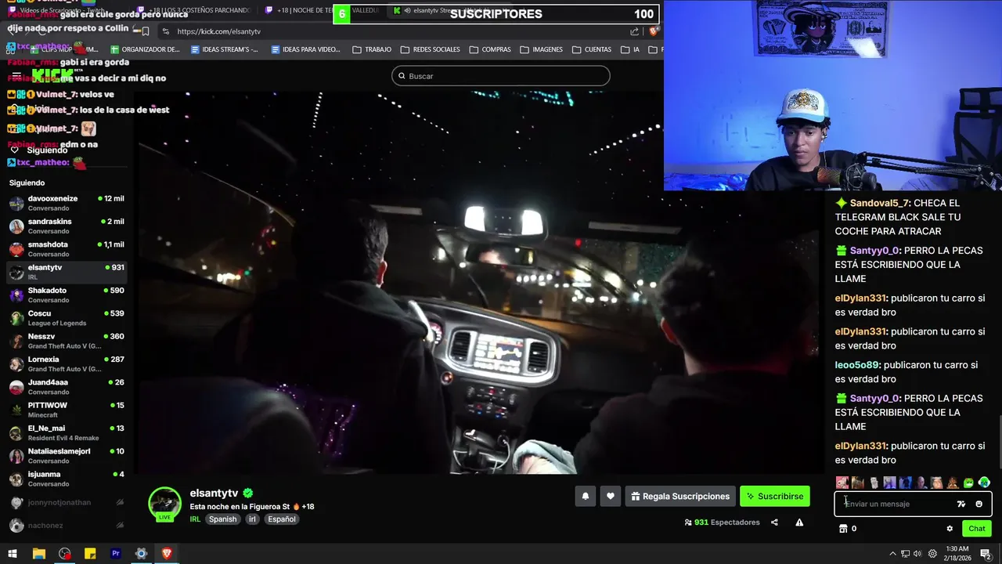Open Windows Start menu
Image resolution: width=1002 pixels, height=564 pixels.
click(13, 554)
